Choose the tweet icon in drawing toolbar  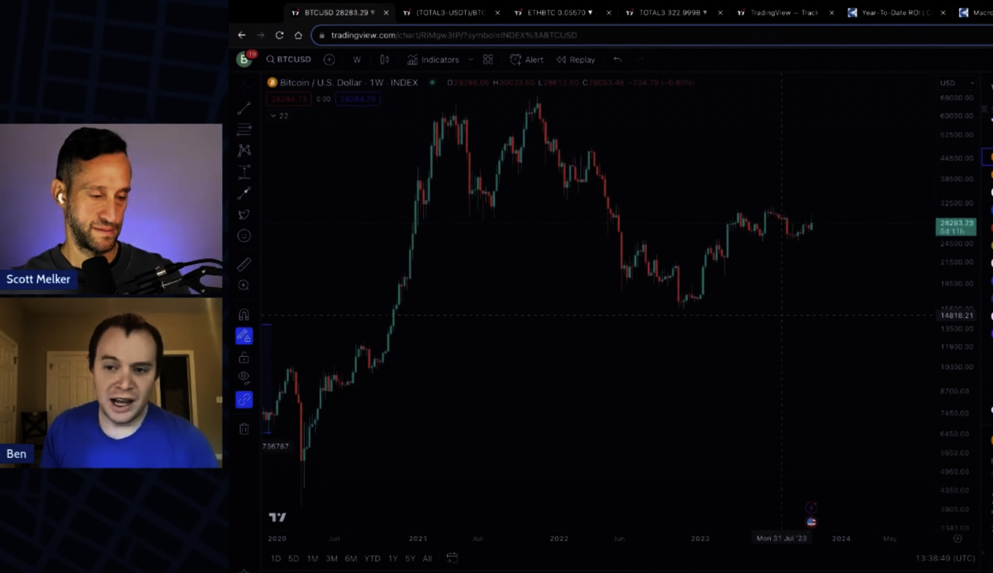244,214
